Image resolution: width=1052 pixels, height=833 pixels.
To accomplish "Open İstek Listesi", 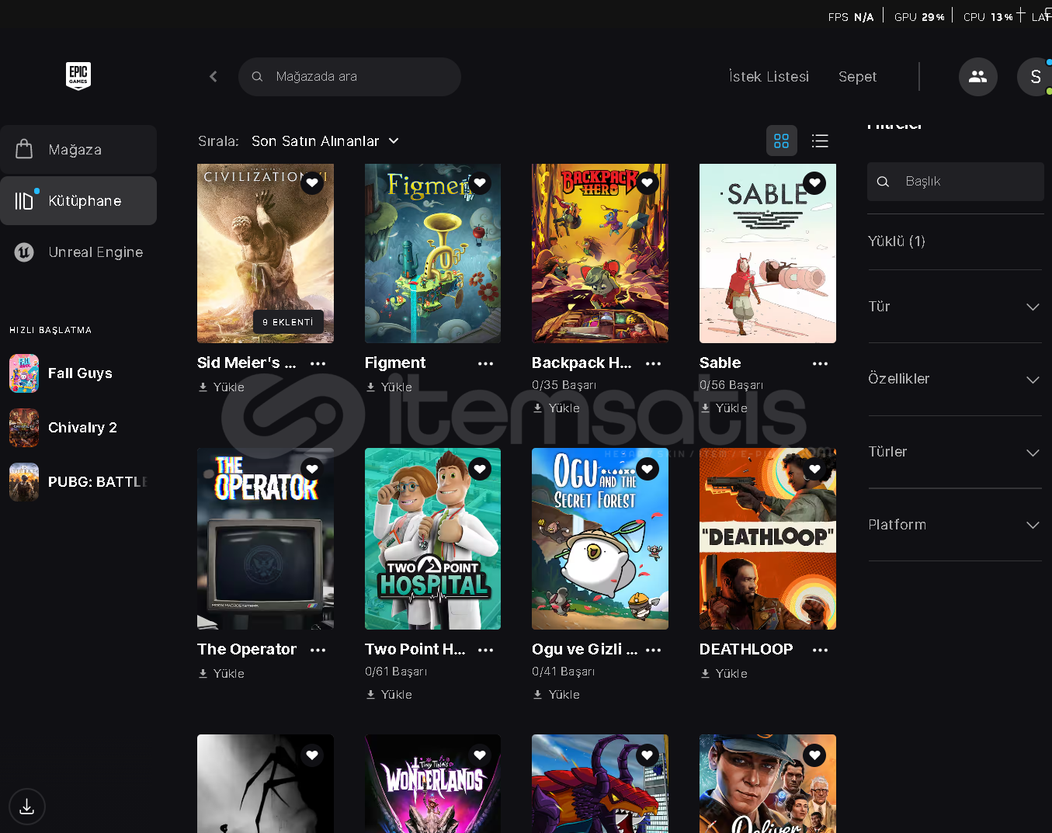I will pos(769,77).
